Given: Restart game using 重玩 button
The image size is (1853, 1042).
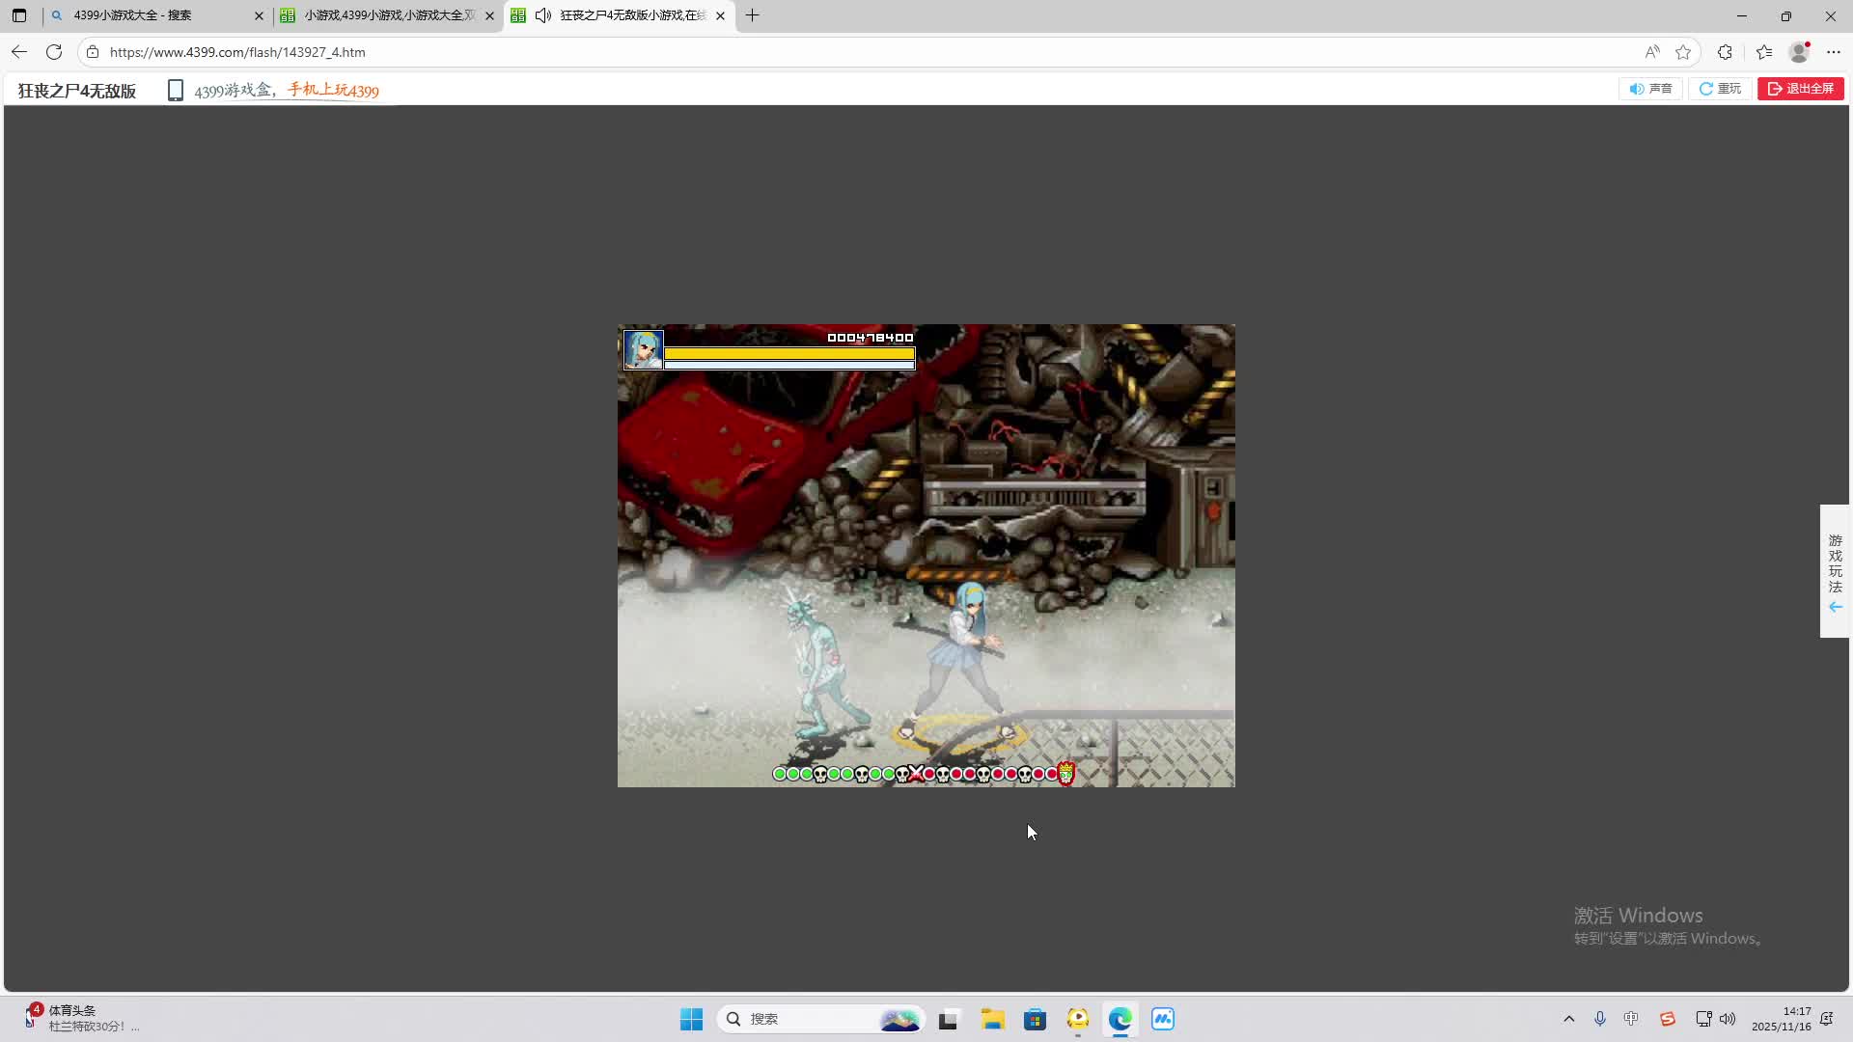Looking at the screenshot, I should click(1720, 89).
